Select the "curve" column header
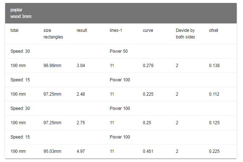The height and width of the screenshot is (162, 243). coord(148,30)
